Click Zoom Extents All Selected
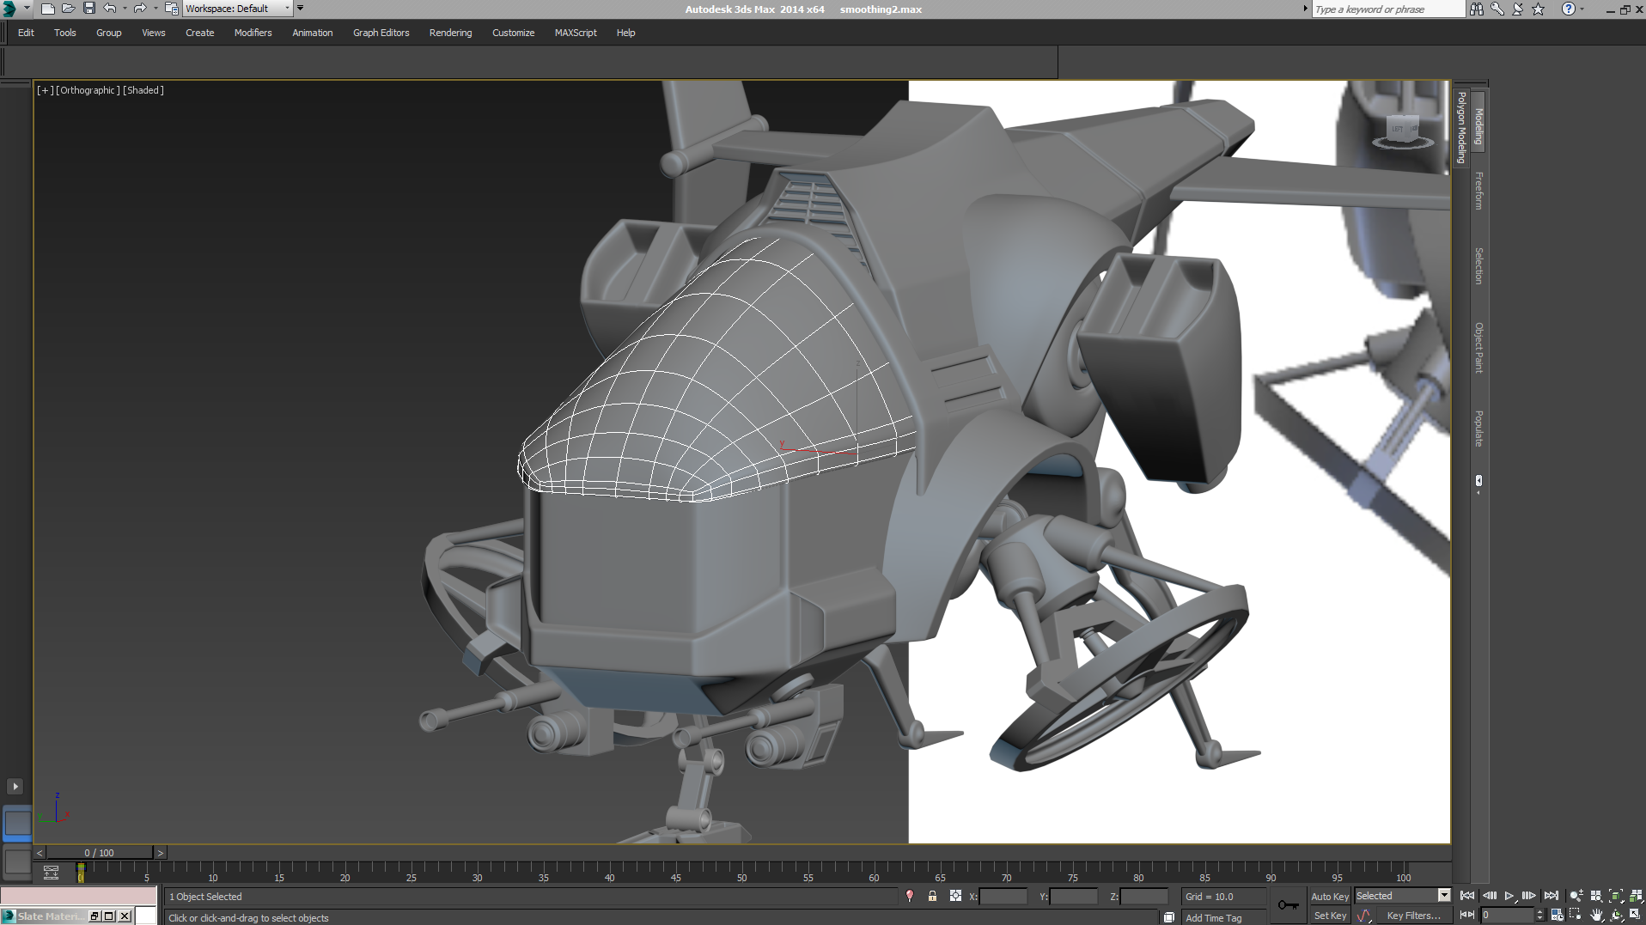The width and height of the screenshot is (1646, 925). (x=1636, y=896)
